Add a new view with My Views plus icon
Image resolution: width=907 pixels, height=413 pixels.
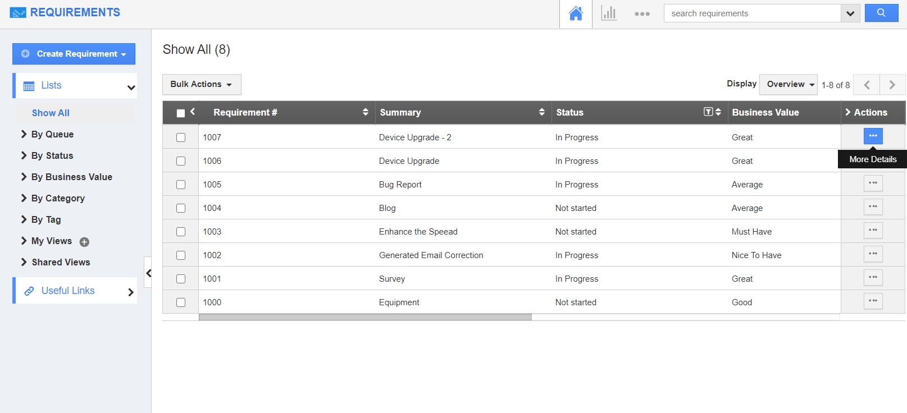pyautogui.click(x=84, y=242)
